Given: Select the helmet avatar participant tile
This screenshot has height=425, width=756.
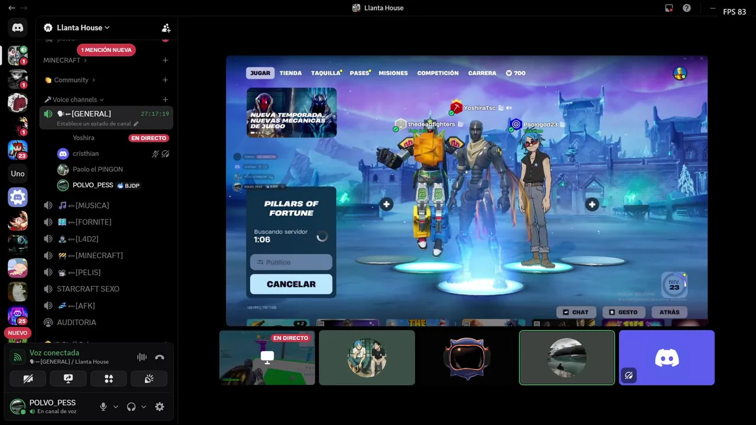Looking at the screenshot, I should 467,358.
